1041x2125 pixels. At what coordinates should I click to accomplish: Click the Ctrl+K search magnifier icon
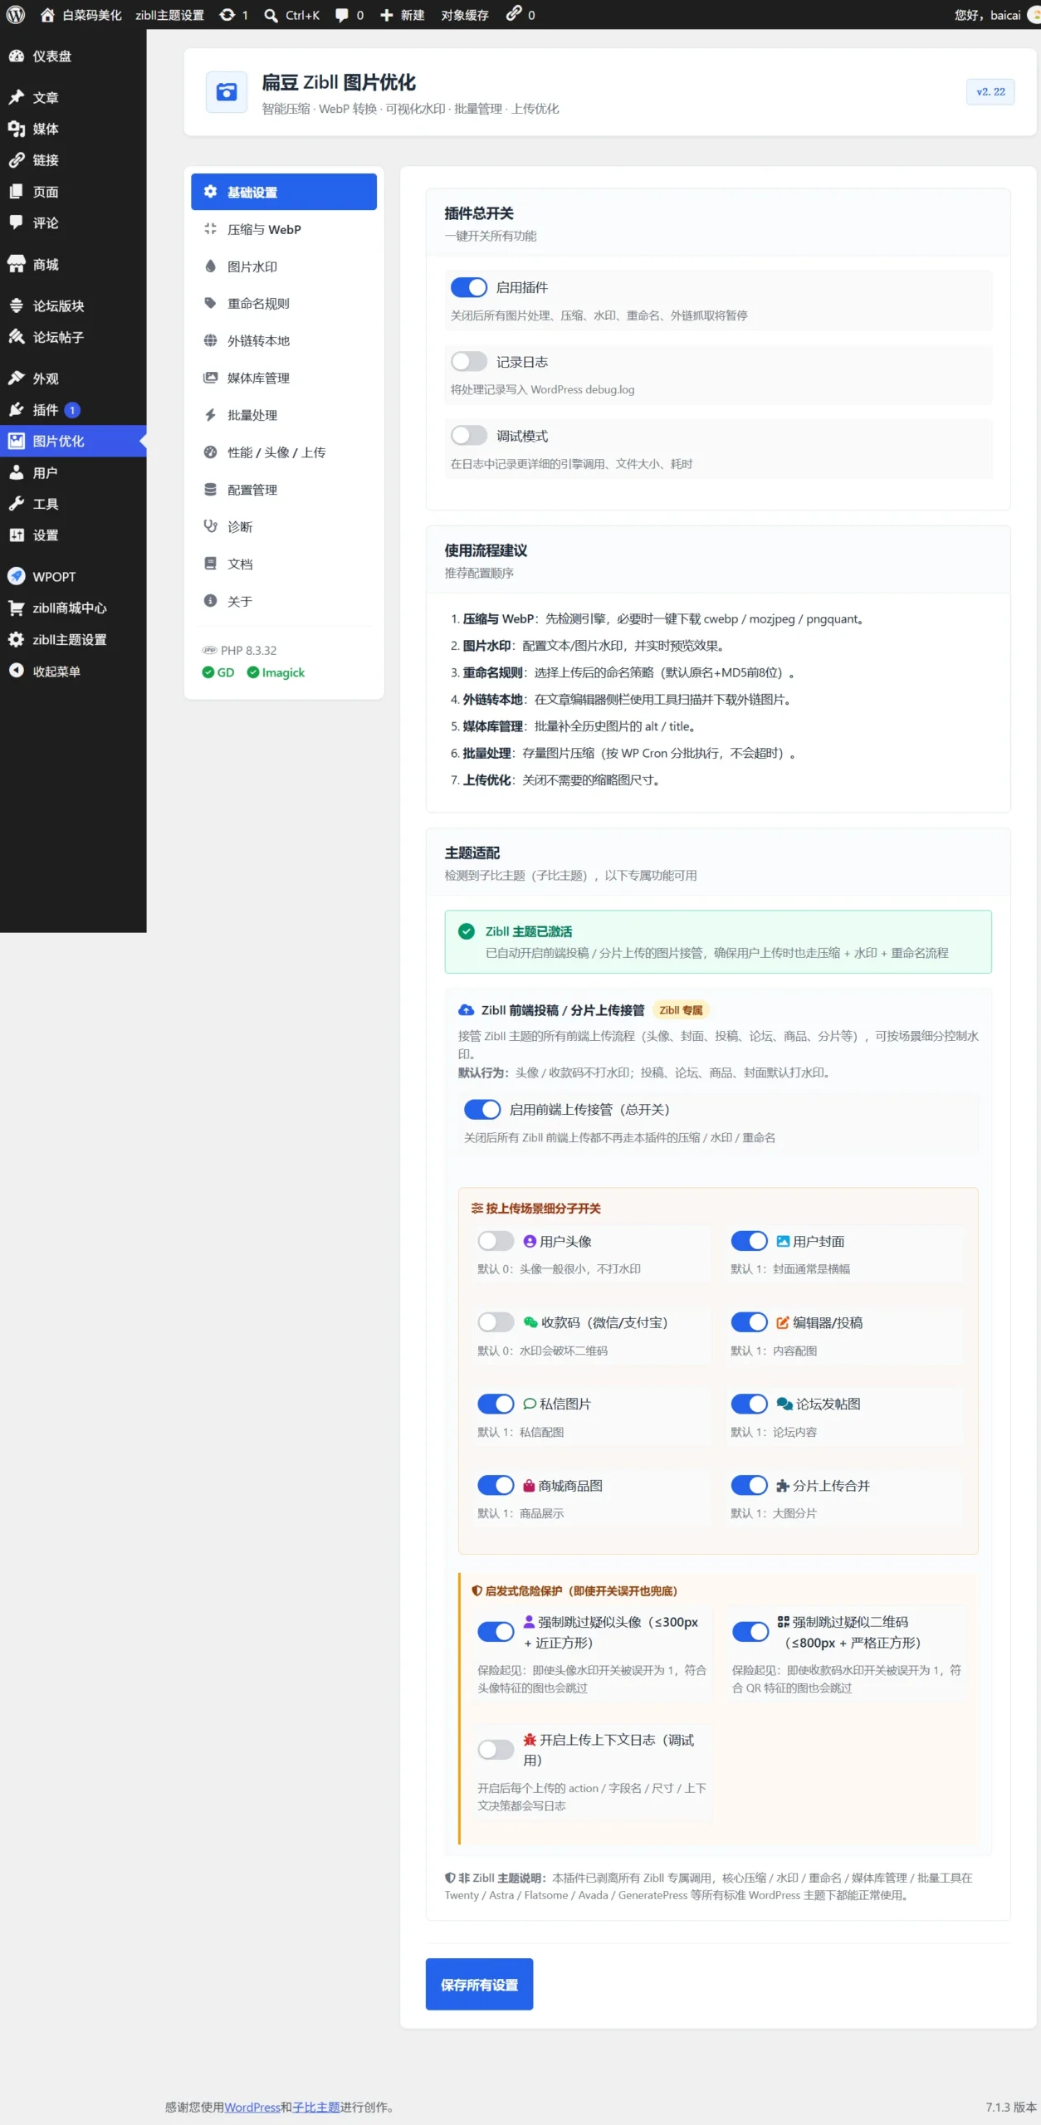click(x=271, y=15)
